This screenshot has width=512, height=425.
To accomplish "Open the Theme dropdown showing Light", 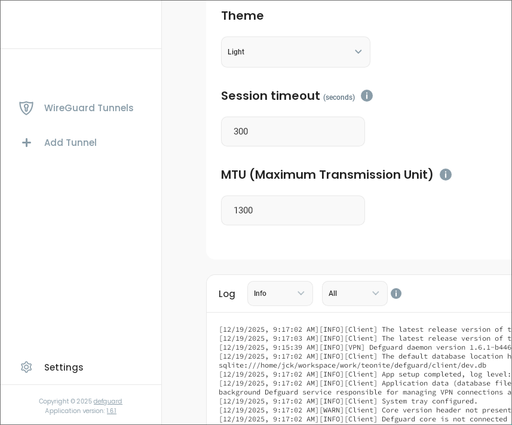I will click(295, 52).
